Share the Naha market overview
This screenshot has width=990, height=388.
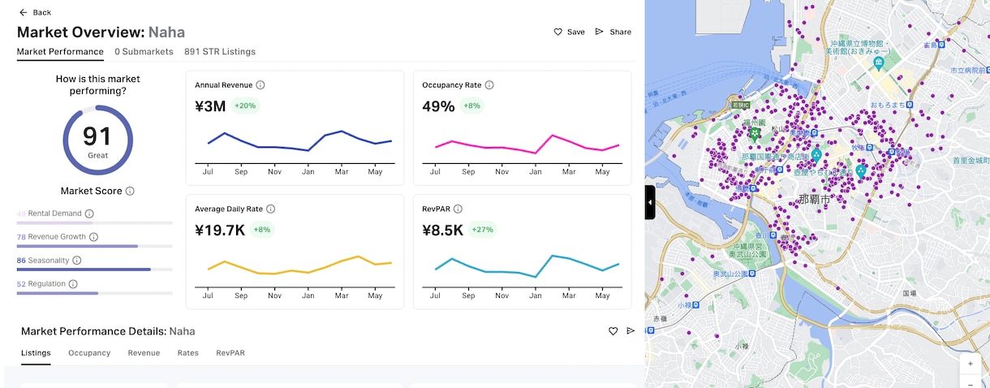pyautogui.click(x=613, y=32)
